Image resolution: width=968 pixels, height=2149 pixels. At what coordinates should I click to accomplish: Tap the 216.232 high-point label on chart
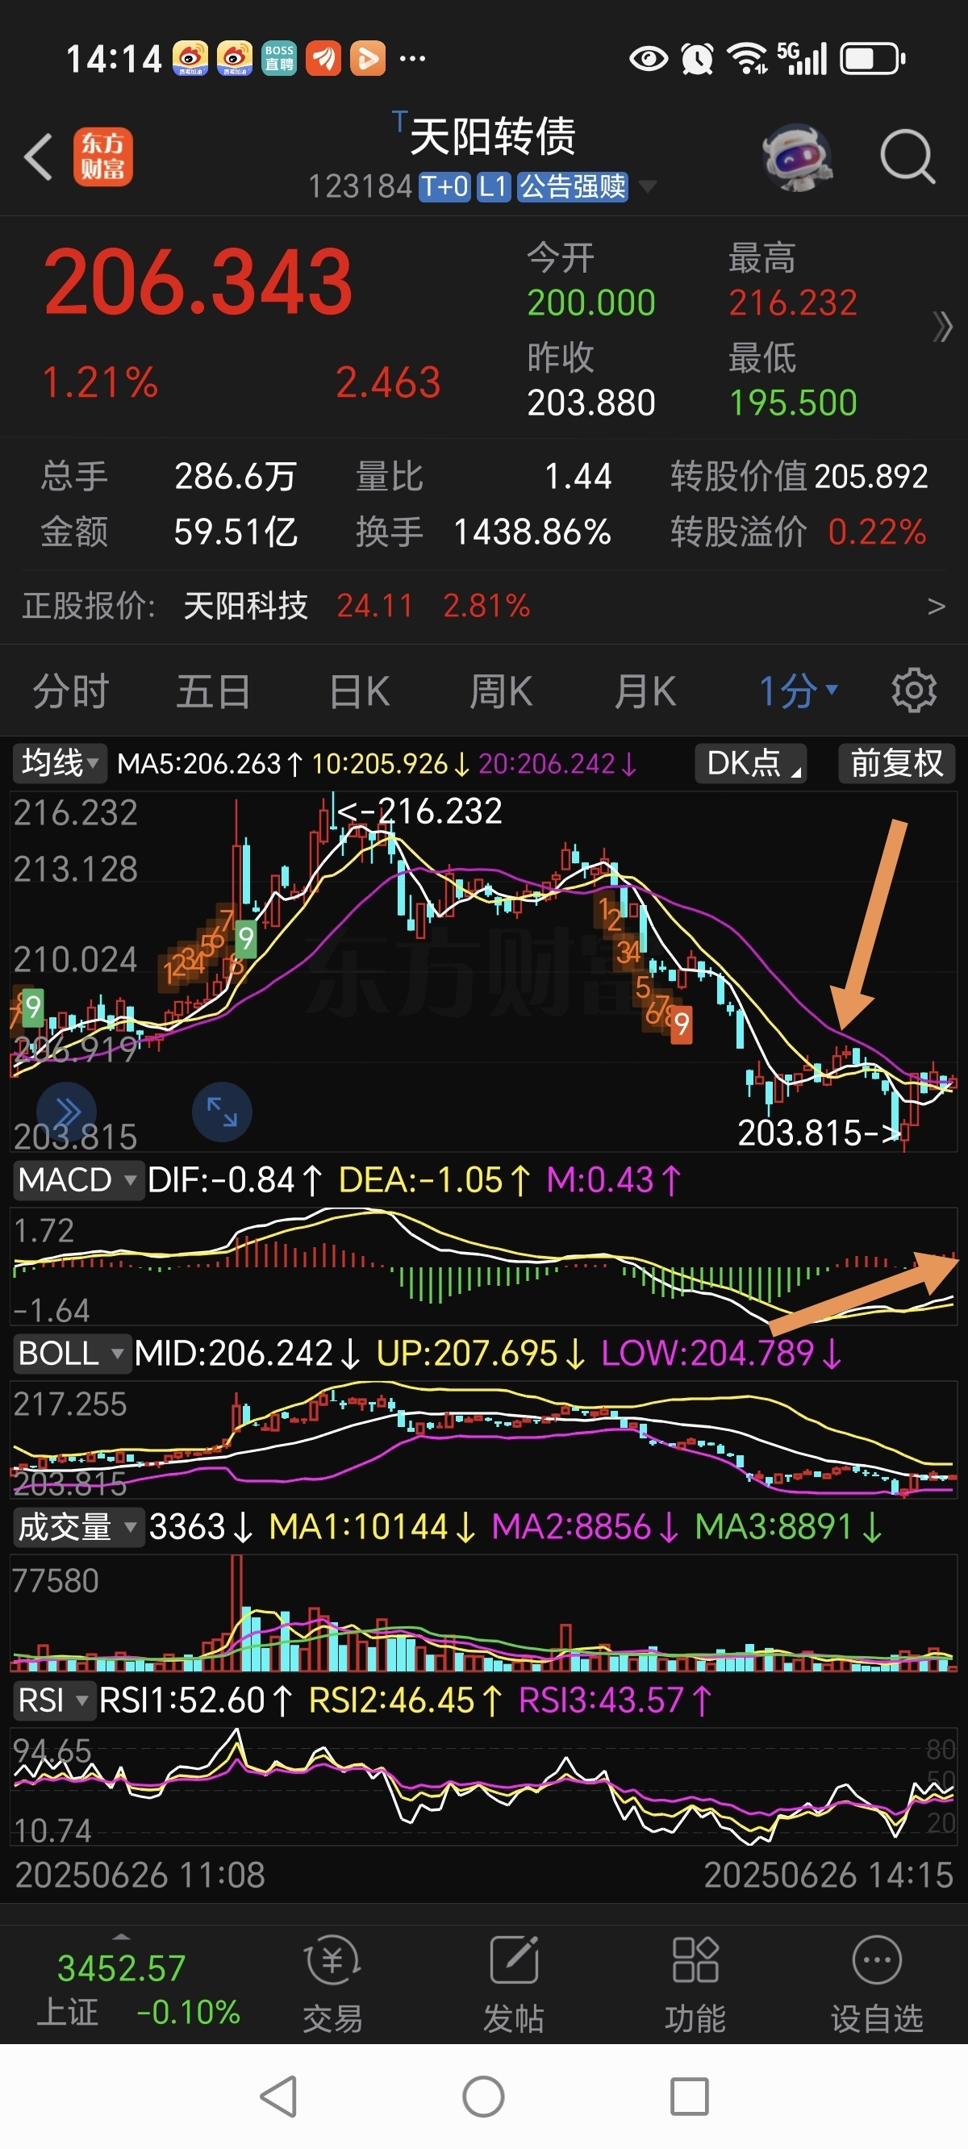click(x=419, y=811)
